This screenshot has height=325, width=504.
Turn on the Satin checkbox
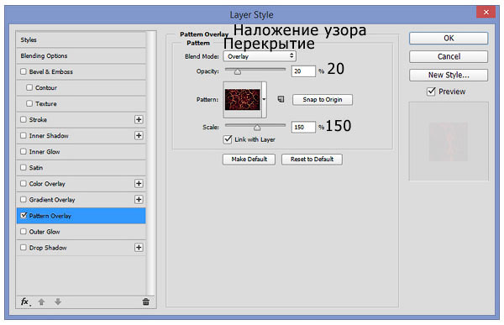click(x=24, y=167)
